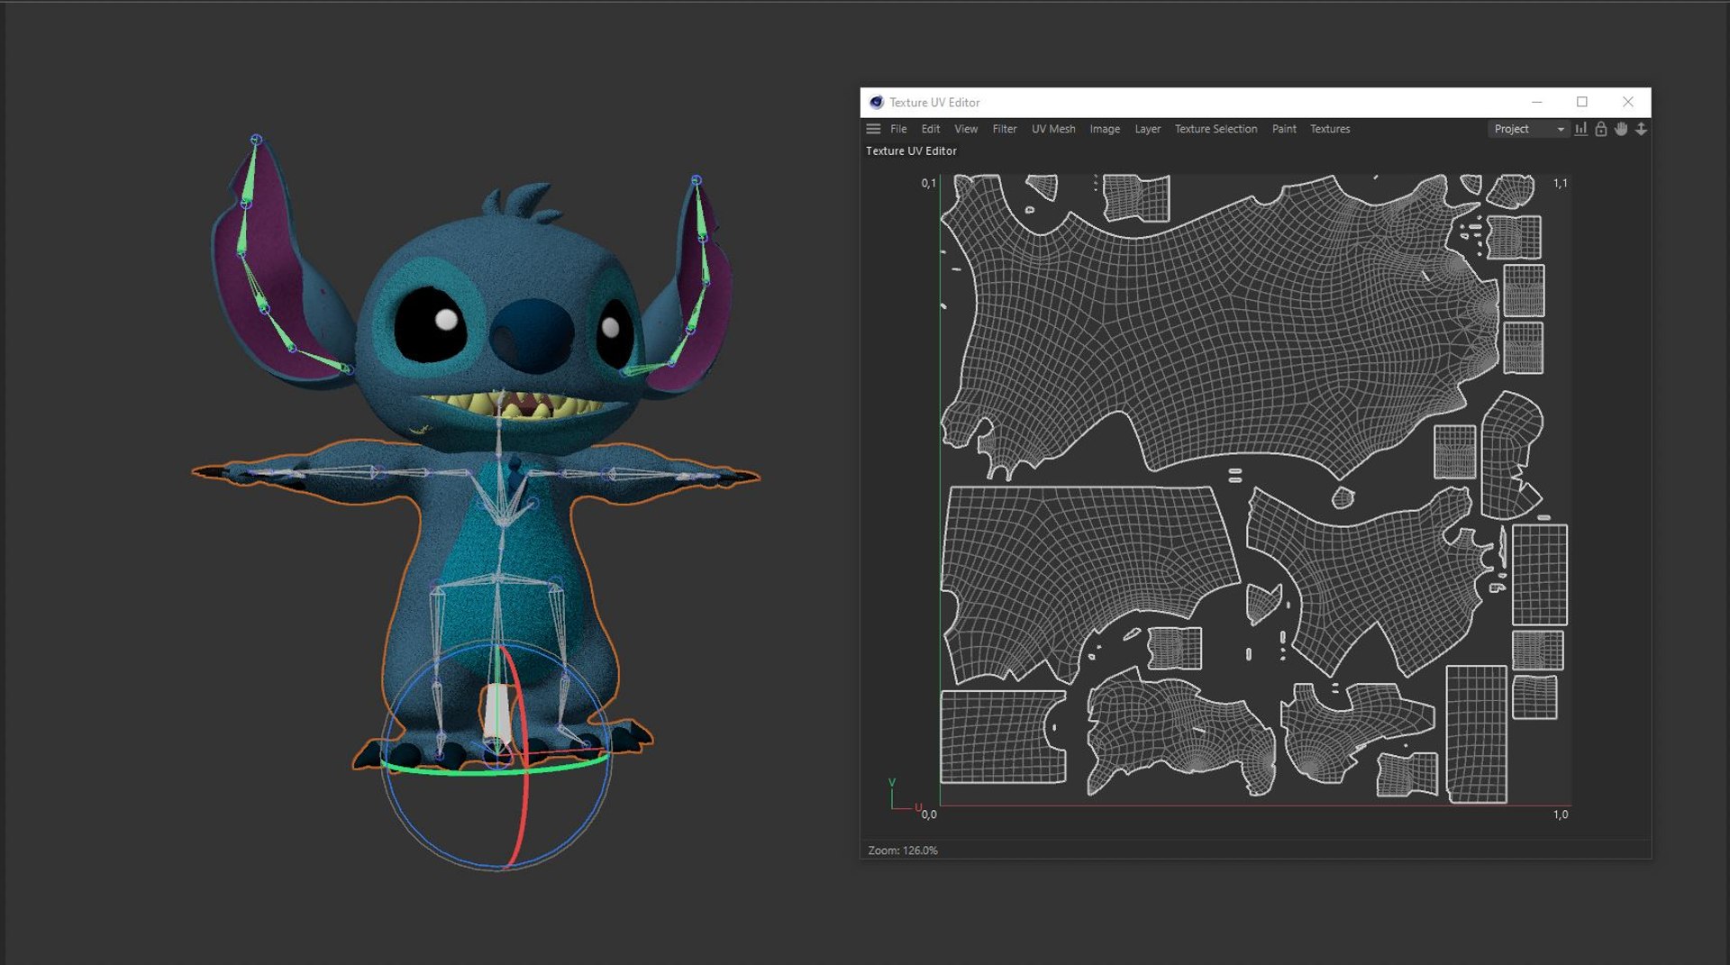Click the Cinema 4D logo in the title bar
Screen dimensions: 1730x965
tap(876, 102)
